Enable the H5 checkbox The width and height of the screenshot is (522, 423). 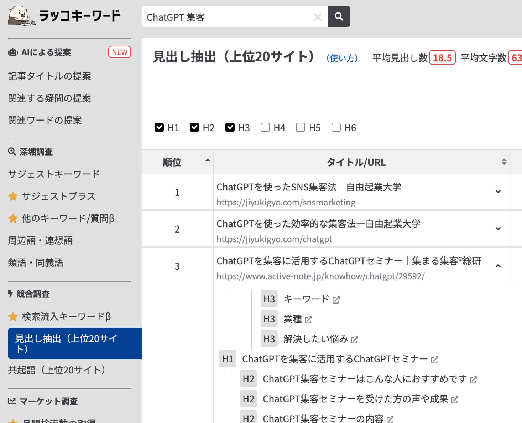tap(301, 127)
